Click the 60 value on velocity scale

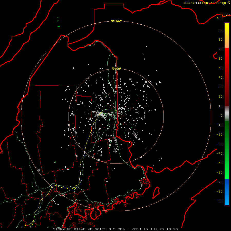pyautogui.click(x=220, y=59)
